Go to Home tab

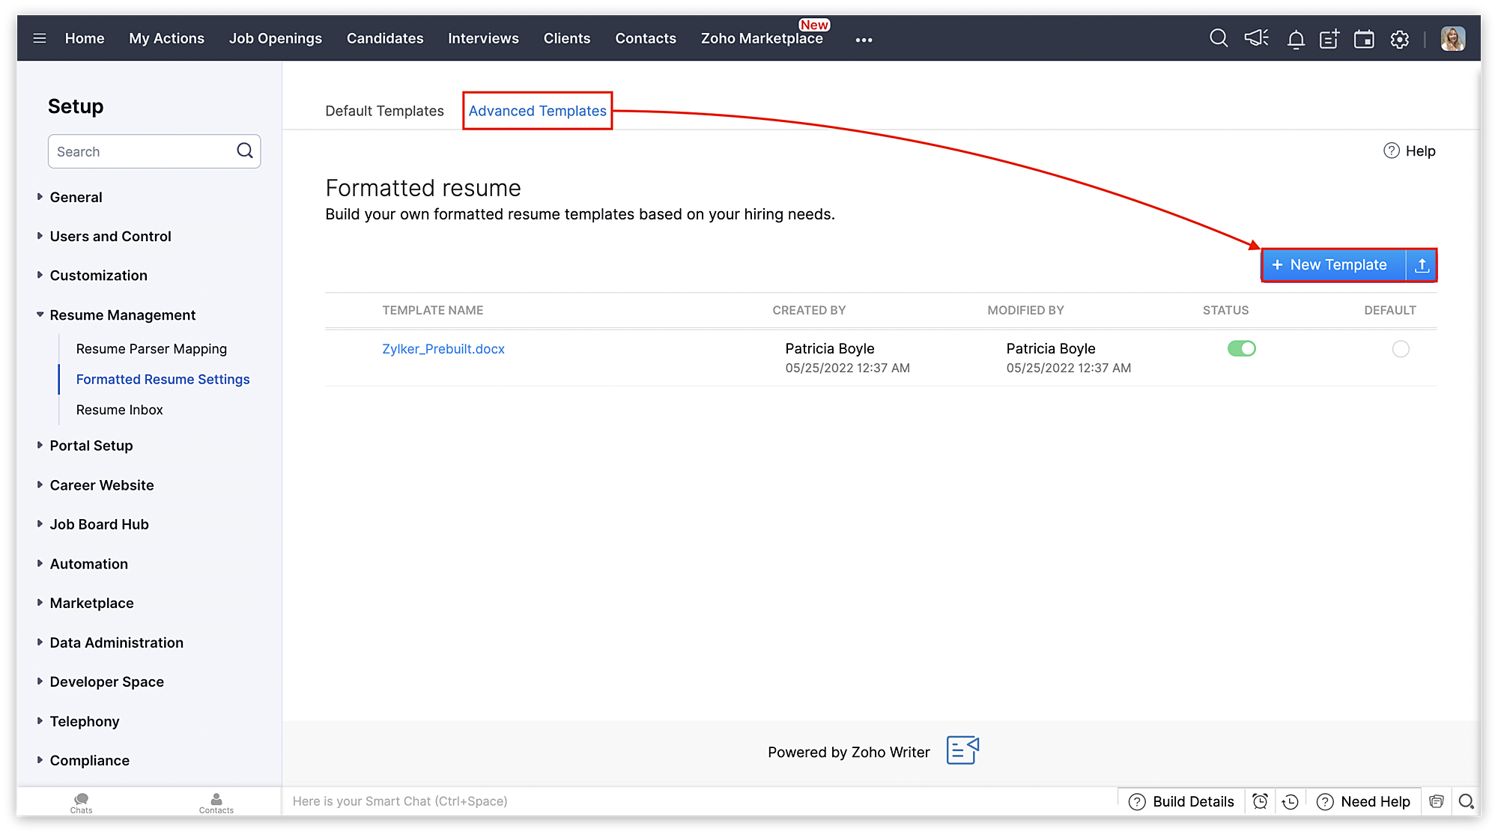pos(85,38)
